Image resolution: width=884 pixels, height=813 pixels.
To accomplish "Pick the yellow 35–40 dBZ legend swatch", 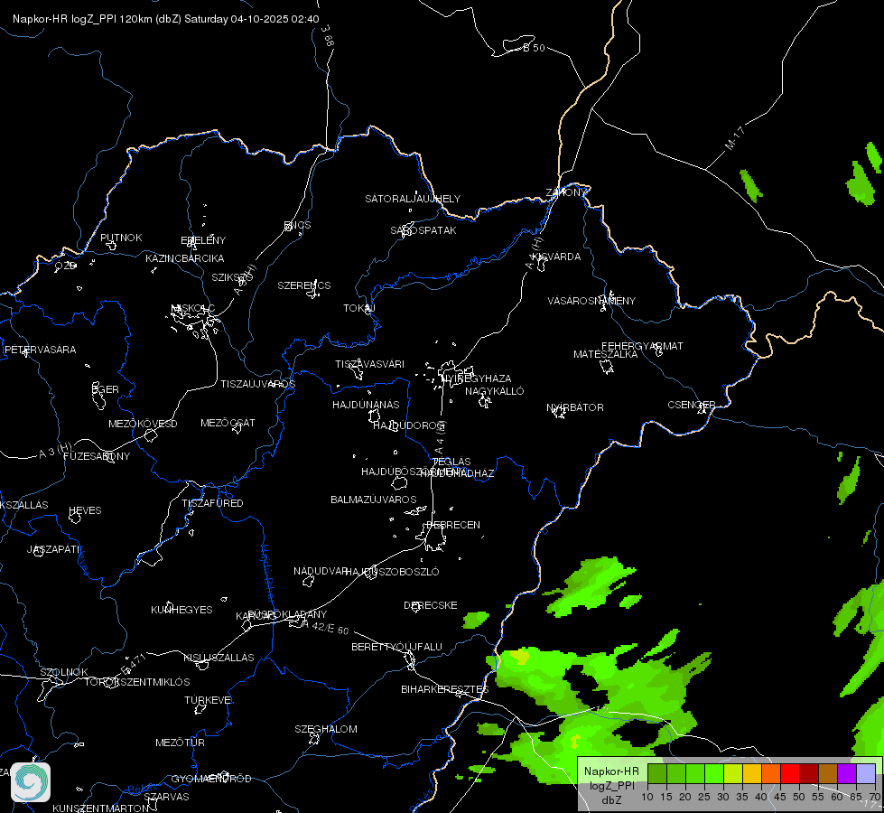I will [x=752, y=773].
